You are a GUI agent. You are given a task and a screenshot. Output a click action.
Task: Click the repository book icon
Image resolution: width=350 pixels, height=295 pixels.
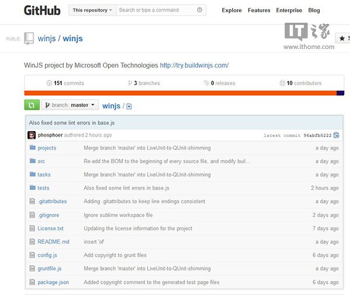[x=29, y=38]
